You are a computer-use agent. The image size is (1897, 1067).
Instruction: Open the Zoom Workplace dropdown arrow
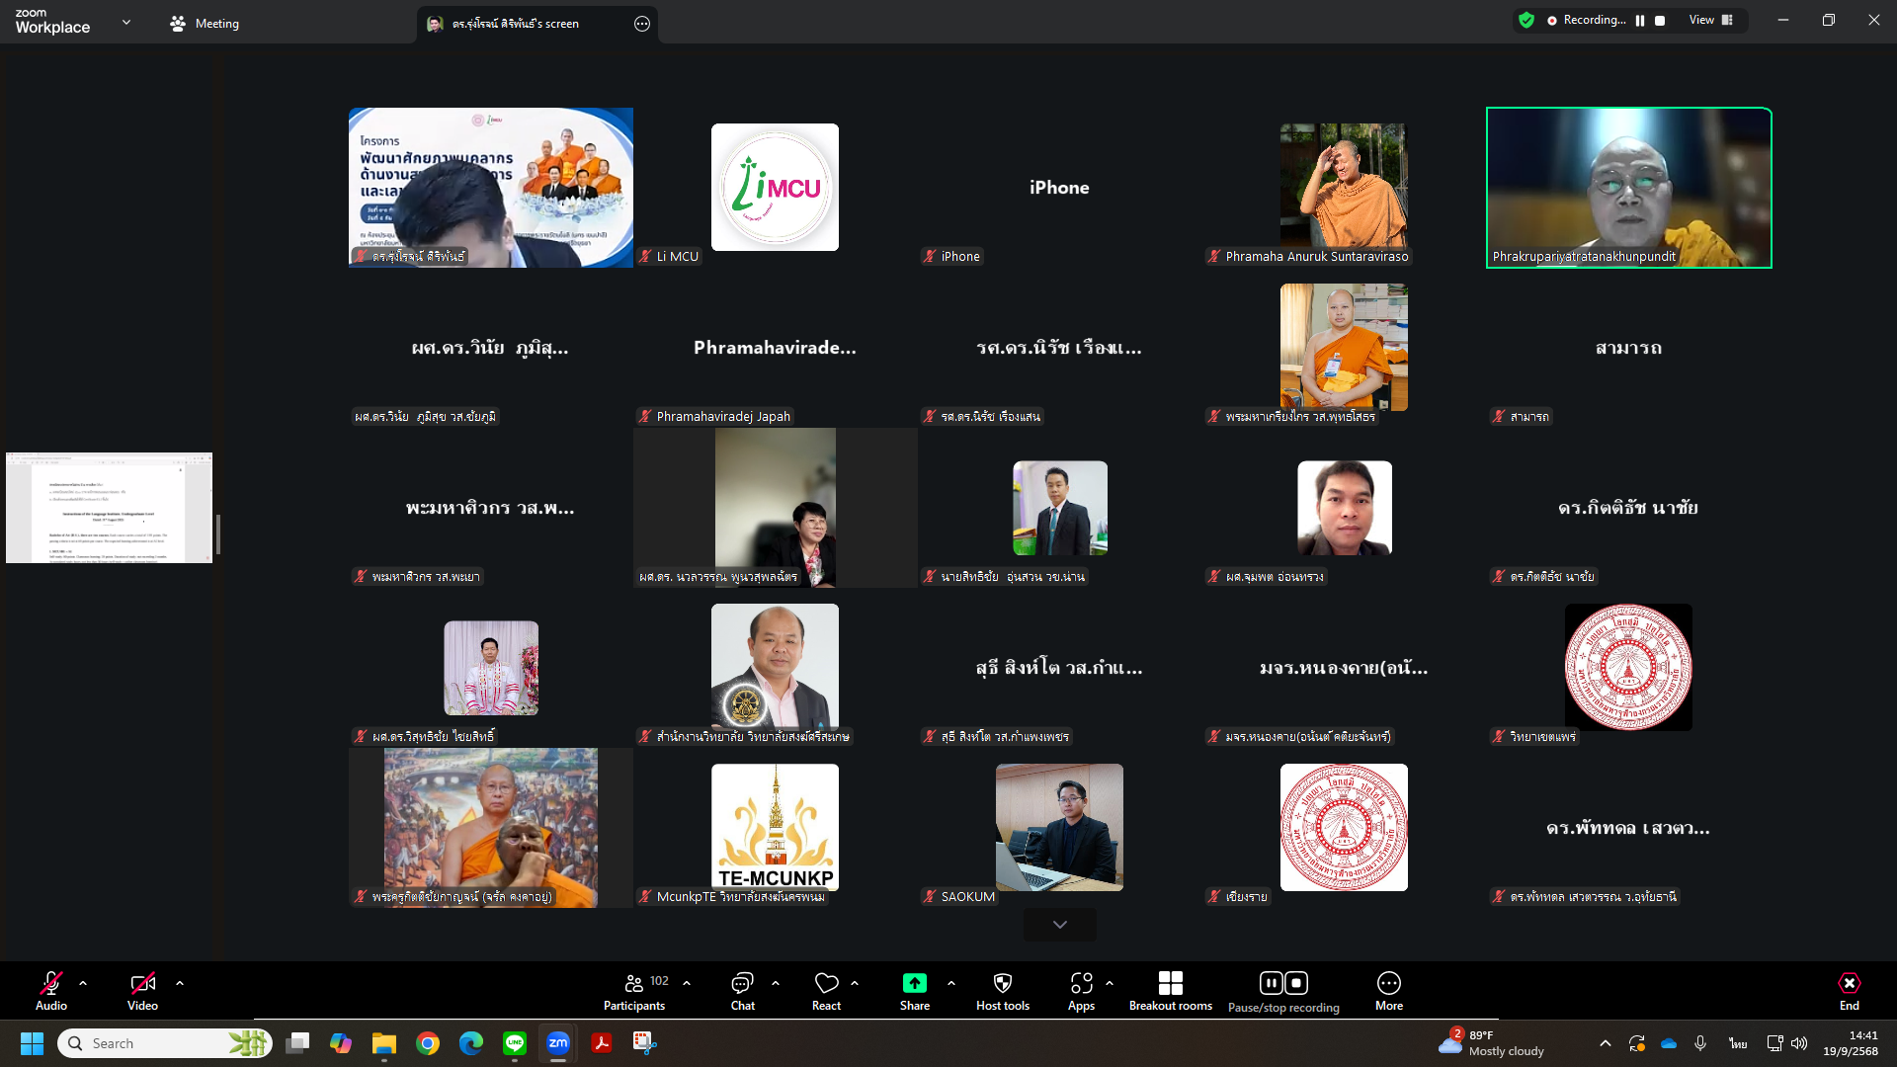(126, 22)
